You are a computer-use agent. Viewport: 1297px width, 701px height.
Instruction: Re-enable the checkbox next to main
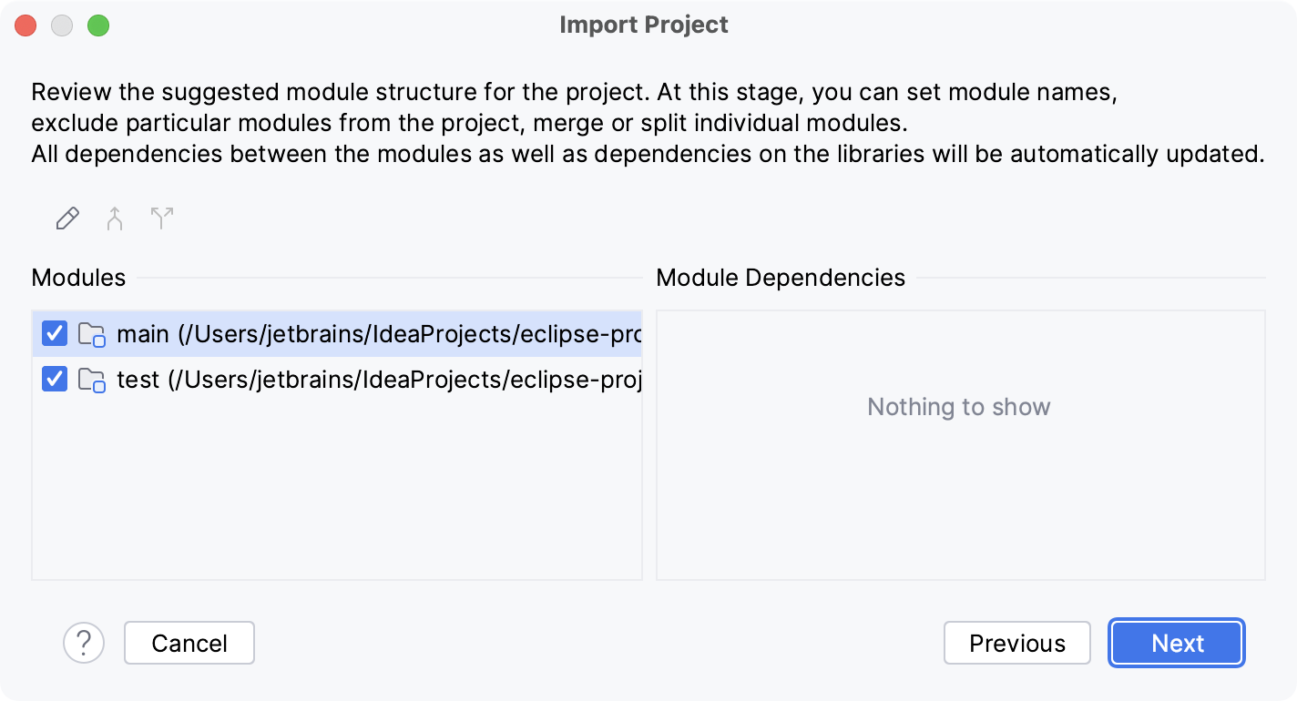[x=54, y=334]
